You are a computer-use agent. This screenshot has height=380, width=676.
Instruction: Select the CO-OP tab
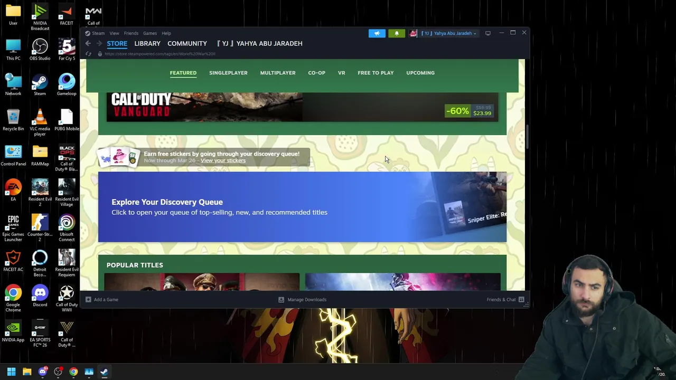pos(317,73)
